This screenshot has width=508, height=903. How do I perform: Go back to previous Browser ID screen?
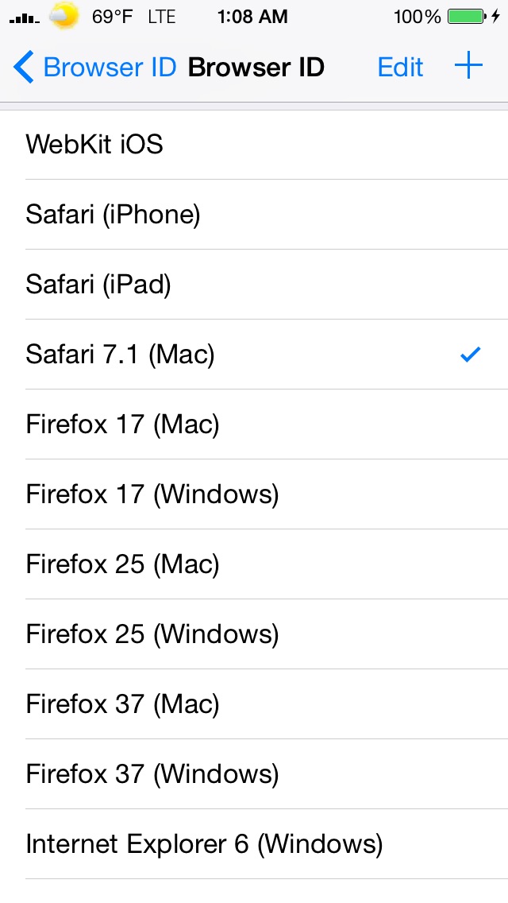[x=95, y=68]
